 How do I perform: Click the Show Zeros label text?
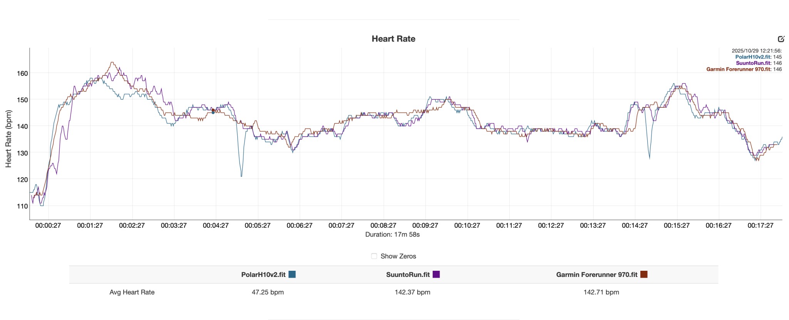click(x=398, y=256)
